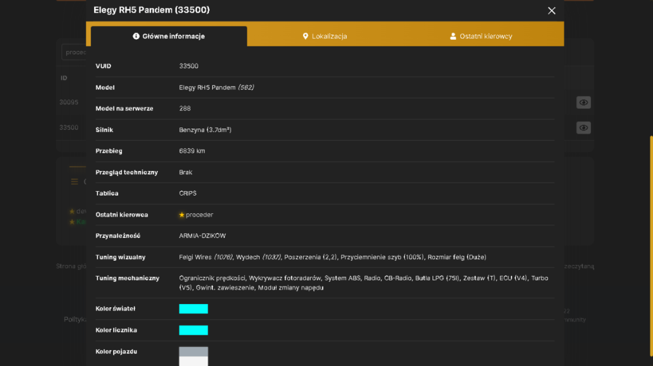Screen dimensions: 653x366
Task: Click the search field containing proceder
Action: point(74,52)
